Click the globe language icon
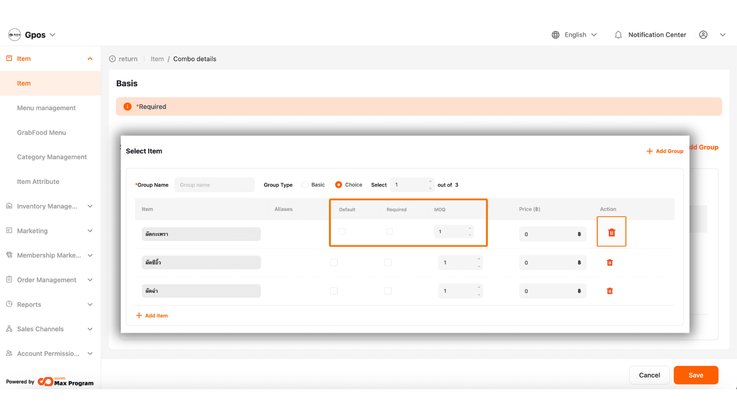 [x=555, y=35]
